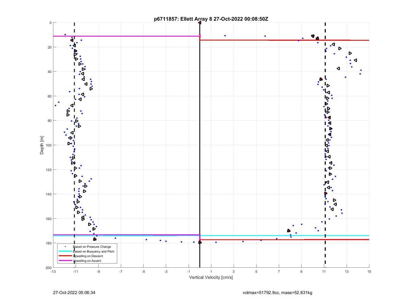Click y-axis tick label '100'
Screen dimensions: 408x301
pyautogui.click(x=48, y=145)
